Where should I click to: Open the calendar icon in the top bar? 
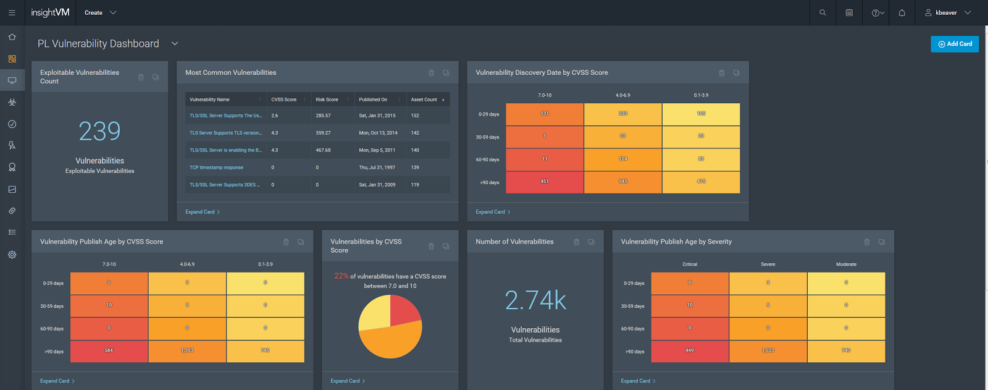point(849,12)
